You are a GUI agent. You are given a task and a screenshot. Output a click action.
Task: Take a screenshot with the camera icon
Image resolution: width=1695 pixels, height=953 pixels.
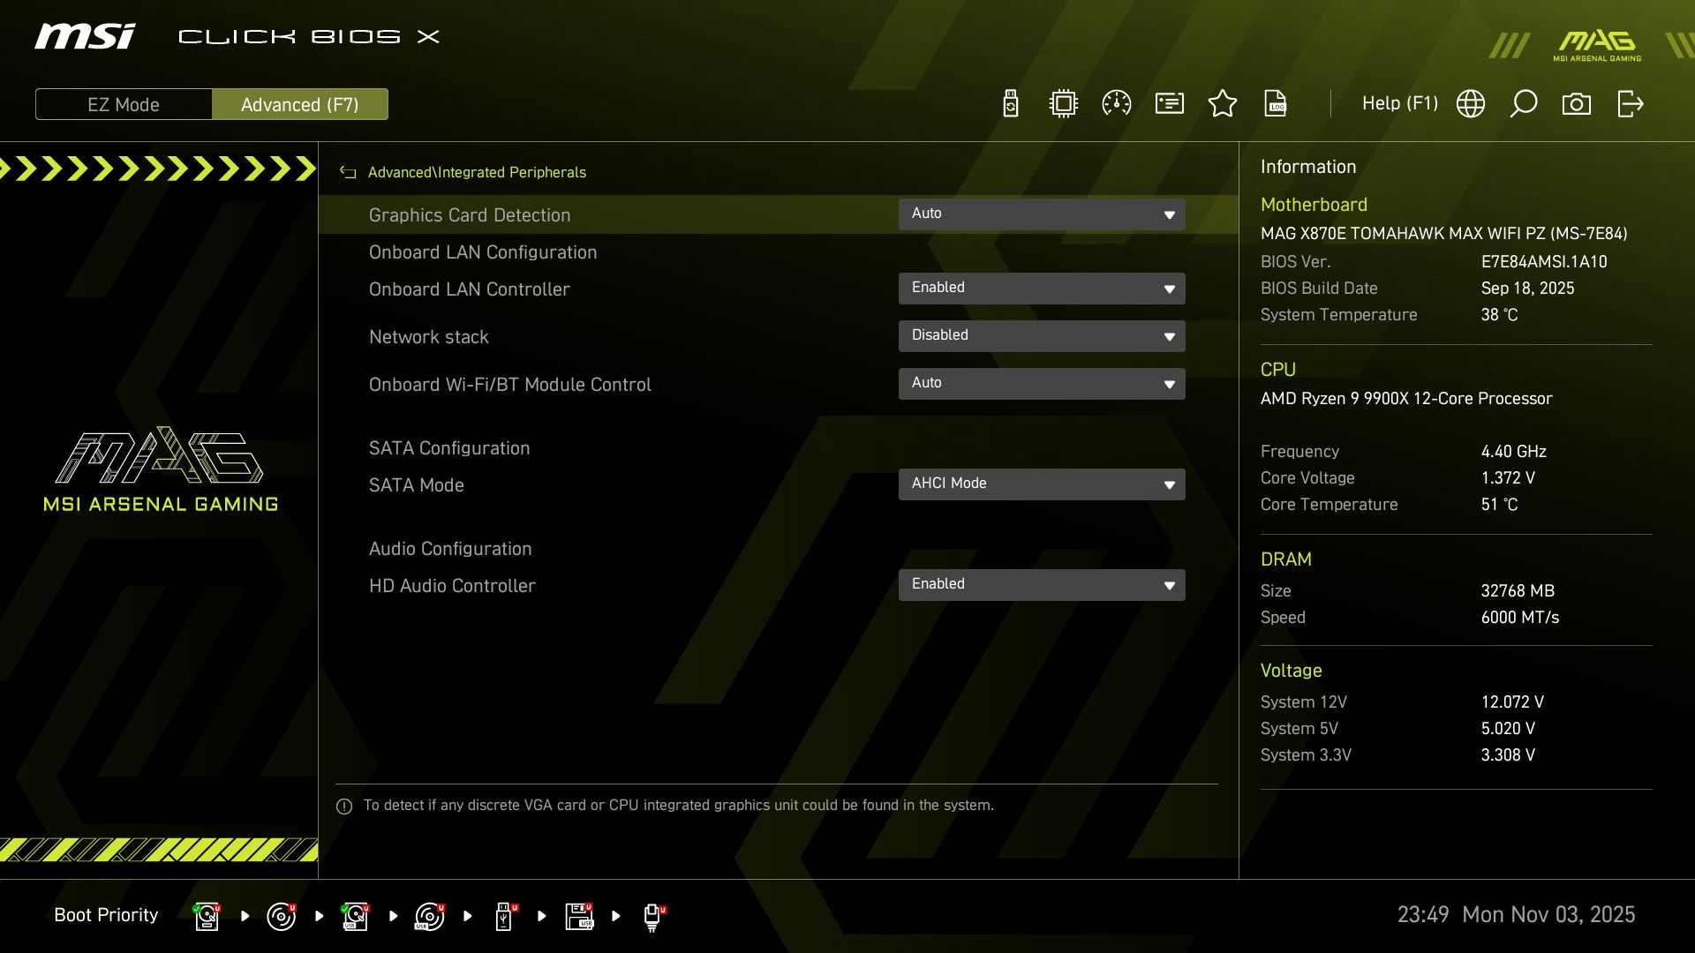tap(1578, 103)
